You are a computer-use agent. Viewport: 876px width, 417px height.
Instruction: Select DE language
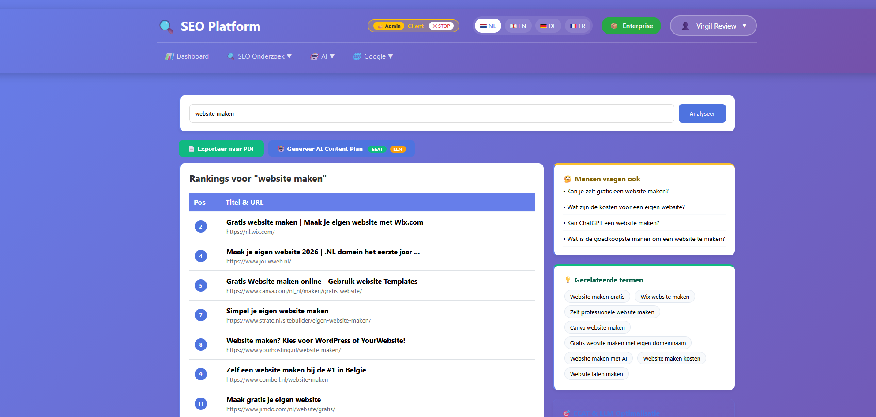pos(548,26)
